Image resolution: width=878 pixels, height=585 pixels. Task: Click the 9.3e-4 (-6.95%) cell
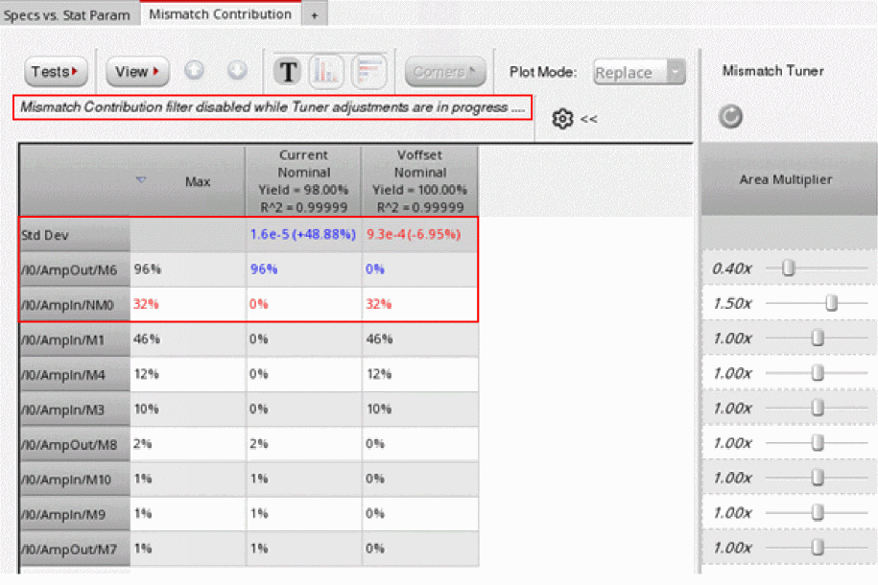pyautogui.click(x=419, y=234)
